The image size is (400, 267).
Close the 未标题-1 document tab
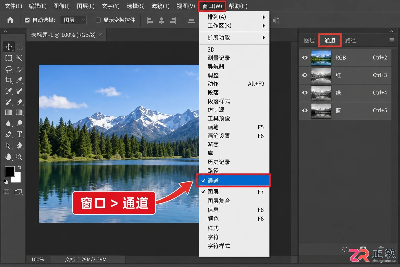[101, 35]
